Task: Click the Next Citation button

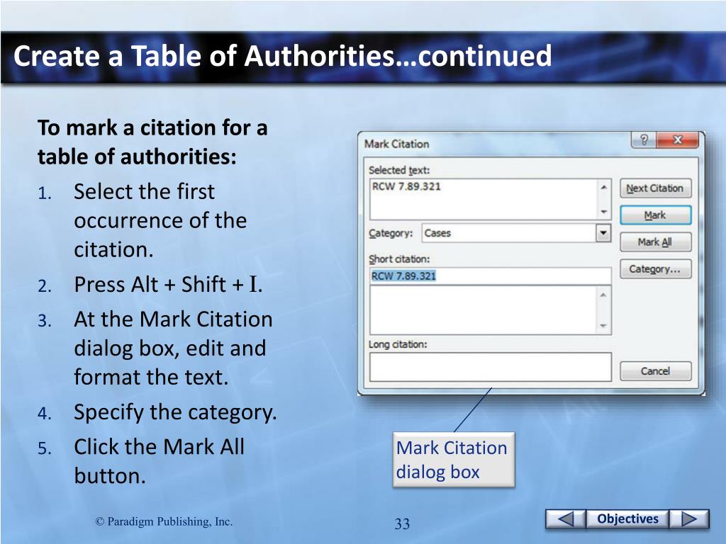Action: (655, 188)
